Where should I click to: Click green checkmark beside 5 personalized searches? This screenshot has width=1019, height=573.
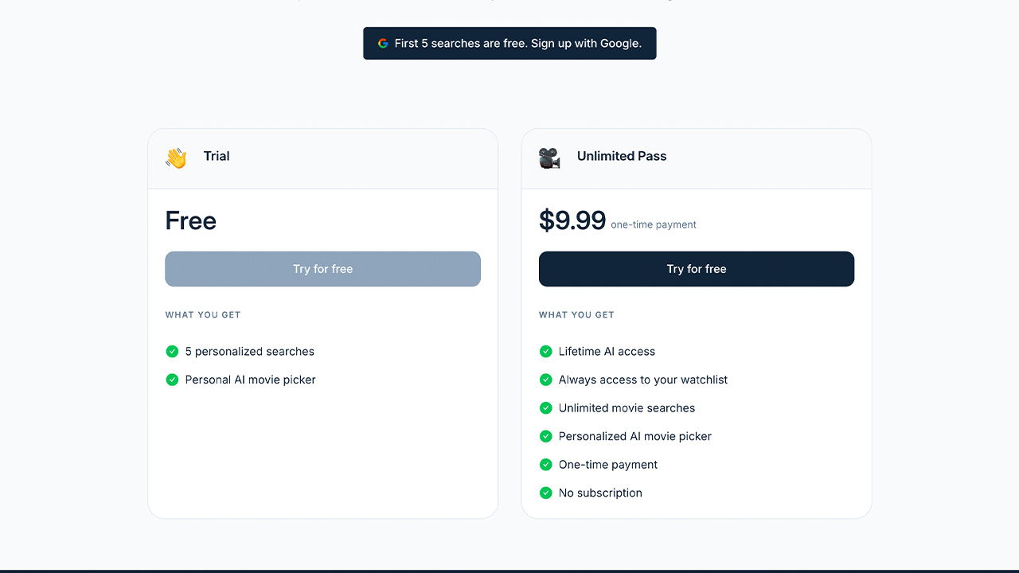click(172, 352)
